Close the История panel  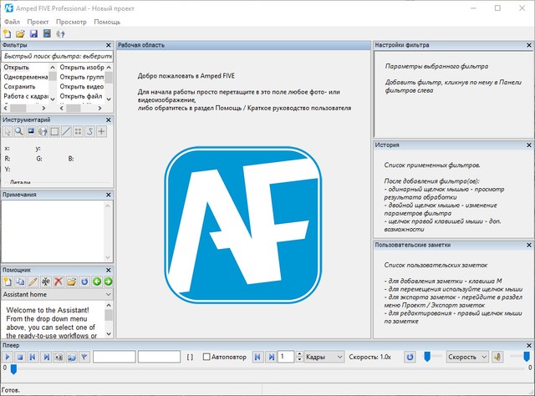tap(530, 145)
